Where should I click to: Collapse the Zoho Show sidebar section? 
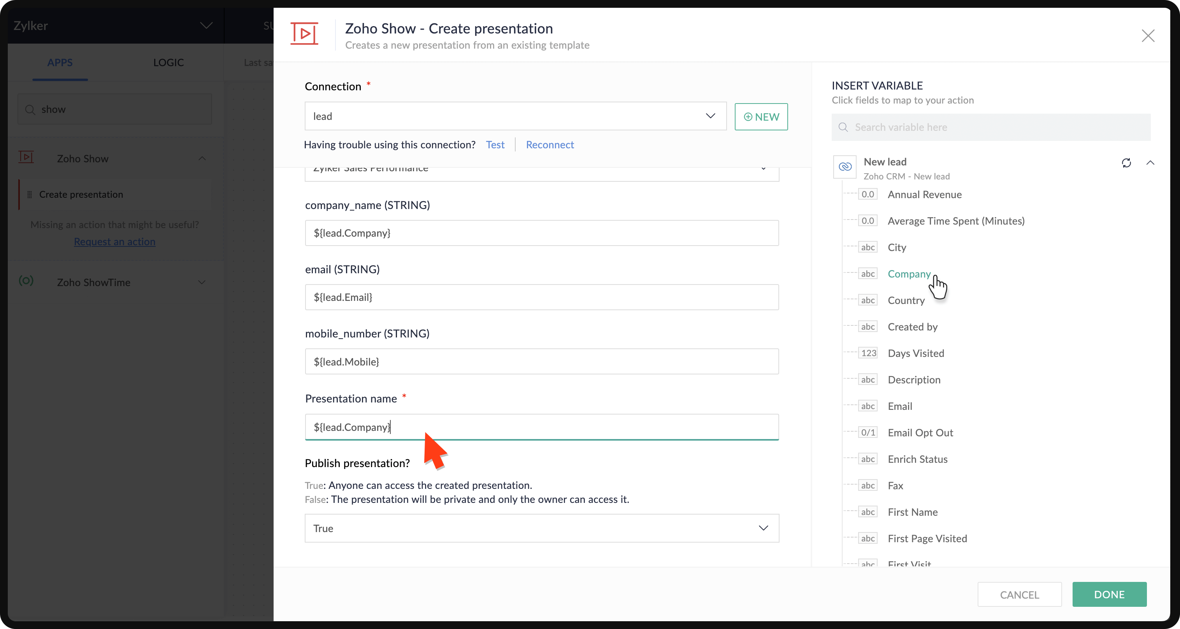point(202,158)
